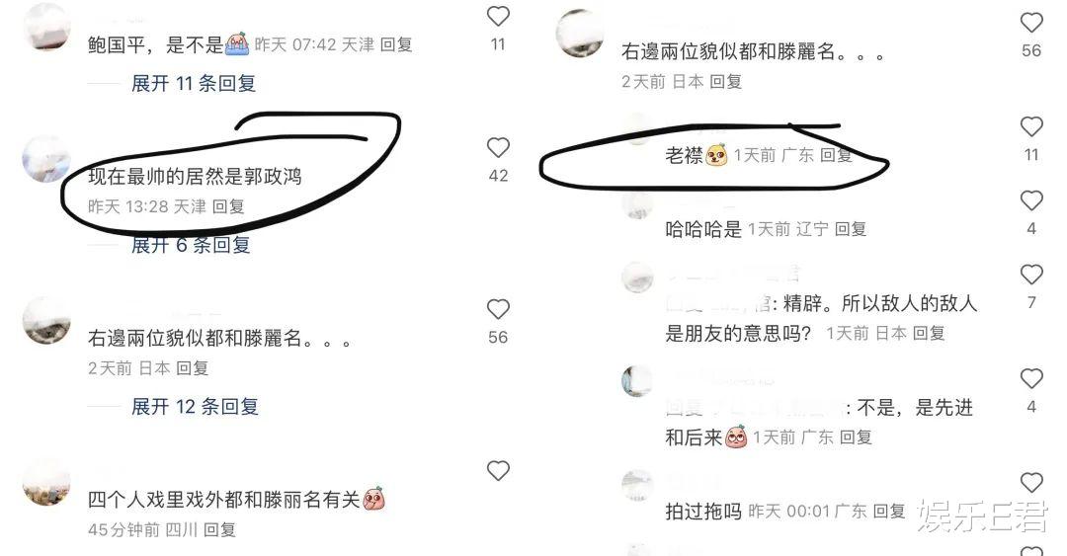
Task: Open avatar next to 右邊兩位 comment in right panel
Action: click(580, 33)
